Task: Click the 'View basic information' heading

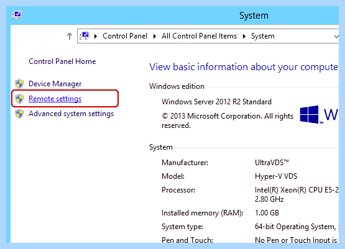Action: pos(244,67)
